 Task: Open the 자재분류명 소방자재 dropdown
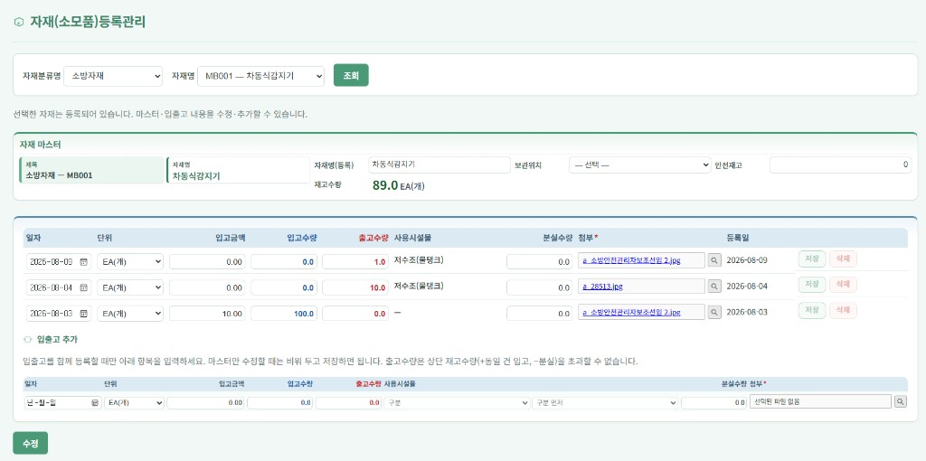click(113, 76)
